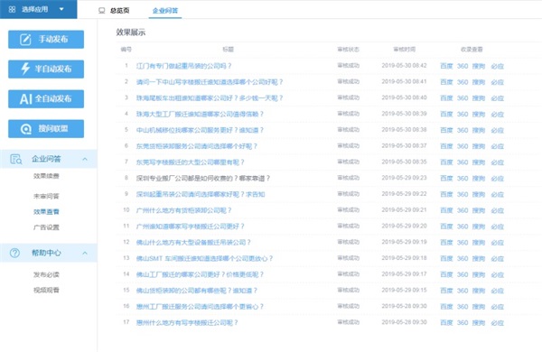Click 百度 link in row 10

pyautogui.click(x=446, y=210)
